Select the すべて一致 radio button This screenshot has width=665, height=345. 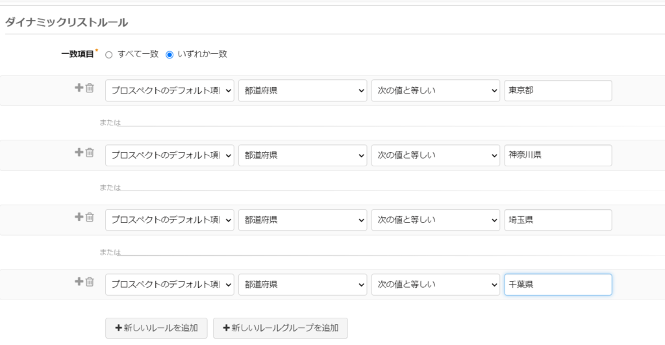(109, 55)
